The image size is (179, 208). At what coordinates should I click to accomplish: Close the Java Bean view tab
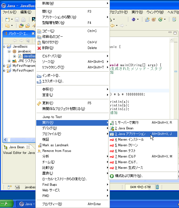(28, 147)
